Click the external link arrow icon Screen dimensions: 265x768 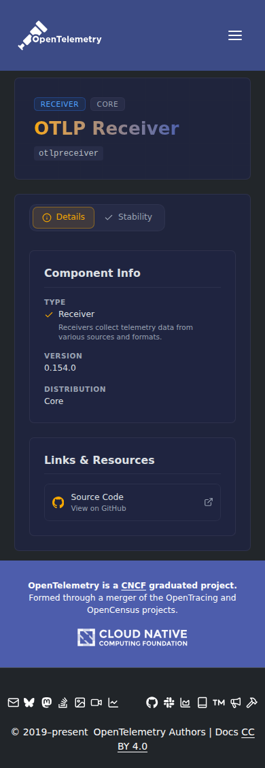tap(209, 502)
